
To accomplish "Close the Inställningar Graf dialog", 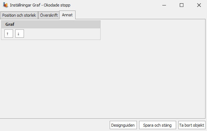I will (199, 5).
